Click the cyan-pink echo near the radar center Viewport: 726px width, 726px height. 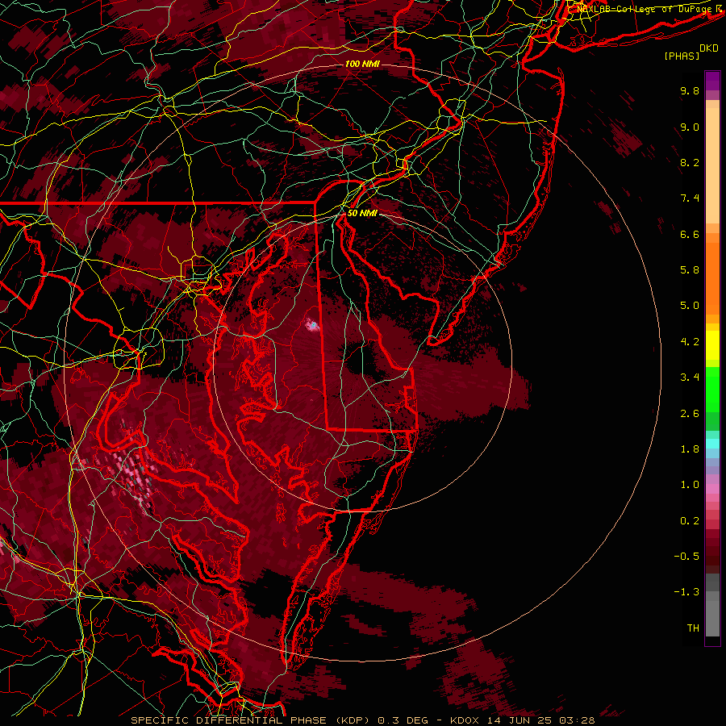point(313,325)
